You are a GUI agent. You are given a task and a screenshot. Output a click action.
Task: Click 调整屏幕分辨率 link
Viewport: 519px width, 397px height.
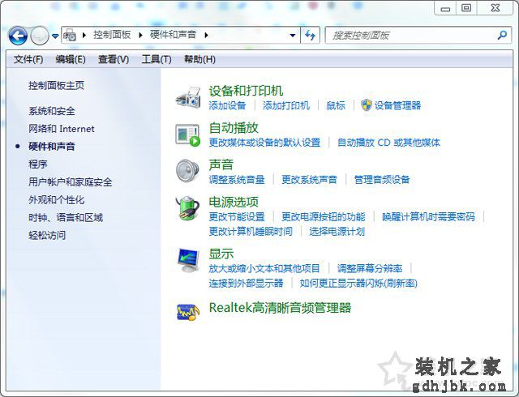[x=370, y=268]
